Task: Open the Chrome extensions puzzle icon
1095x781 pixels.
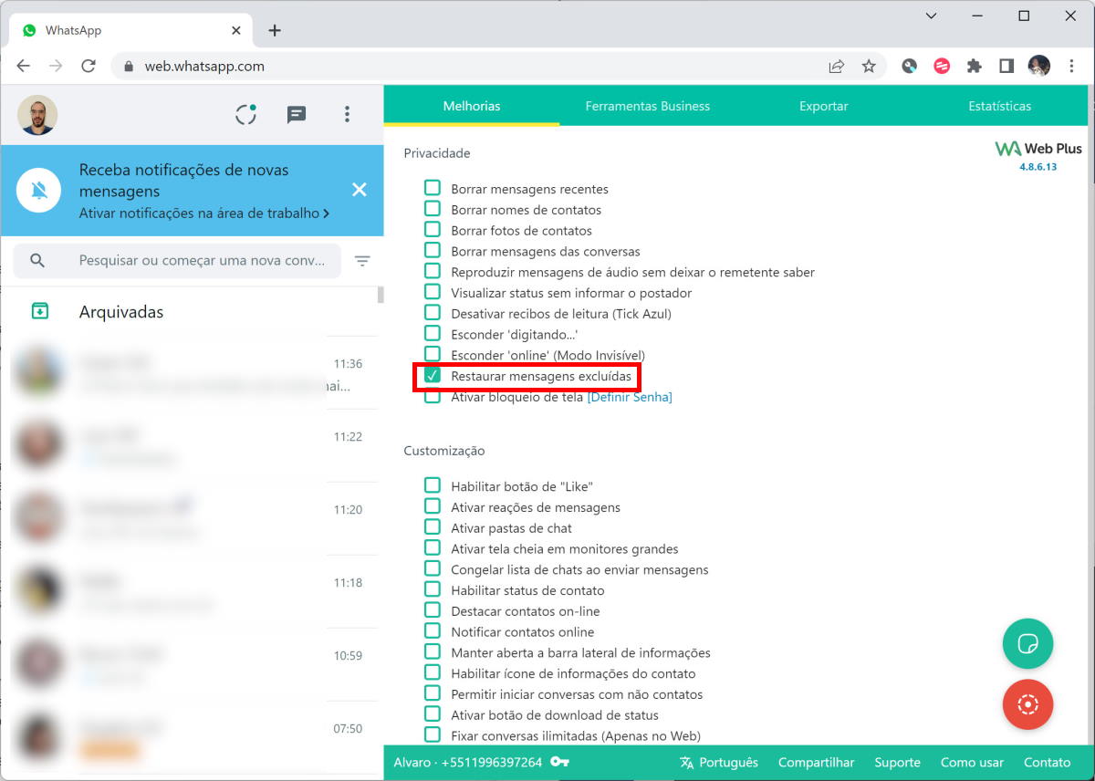Action: coord(974,66)
